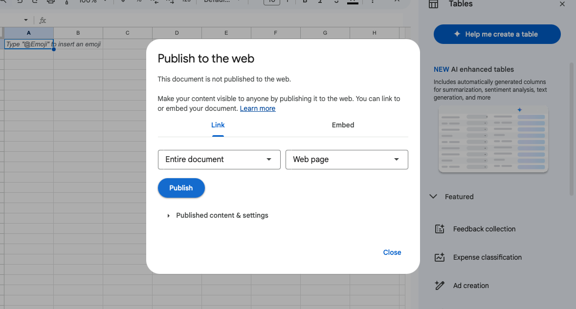The height and width of the screenshot is (309, 576).
Task: Click the fx function icon
Action: (43, 21)
